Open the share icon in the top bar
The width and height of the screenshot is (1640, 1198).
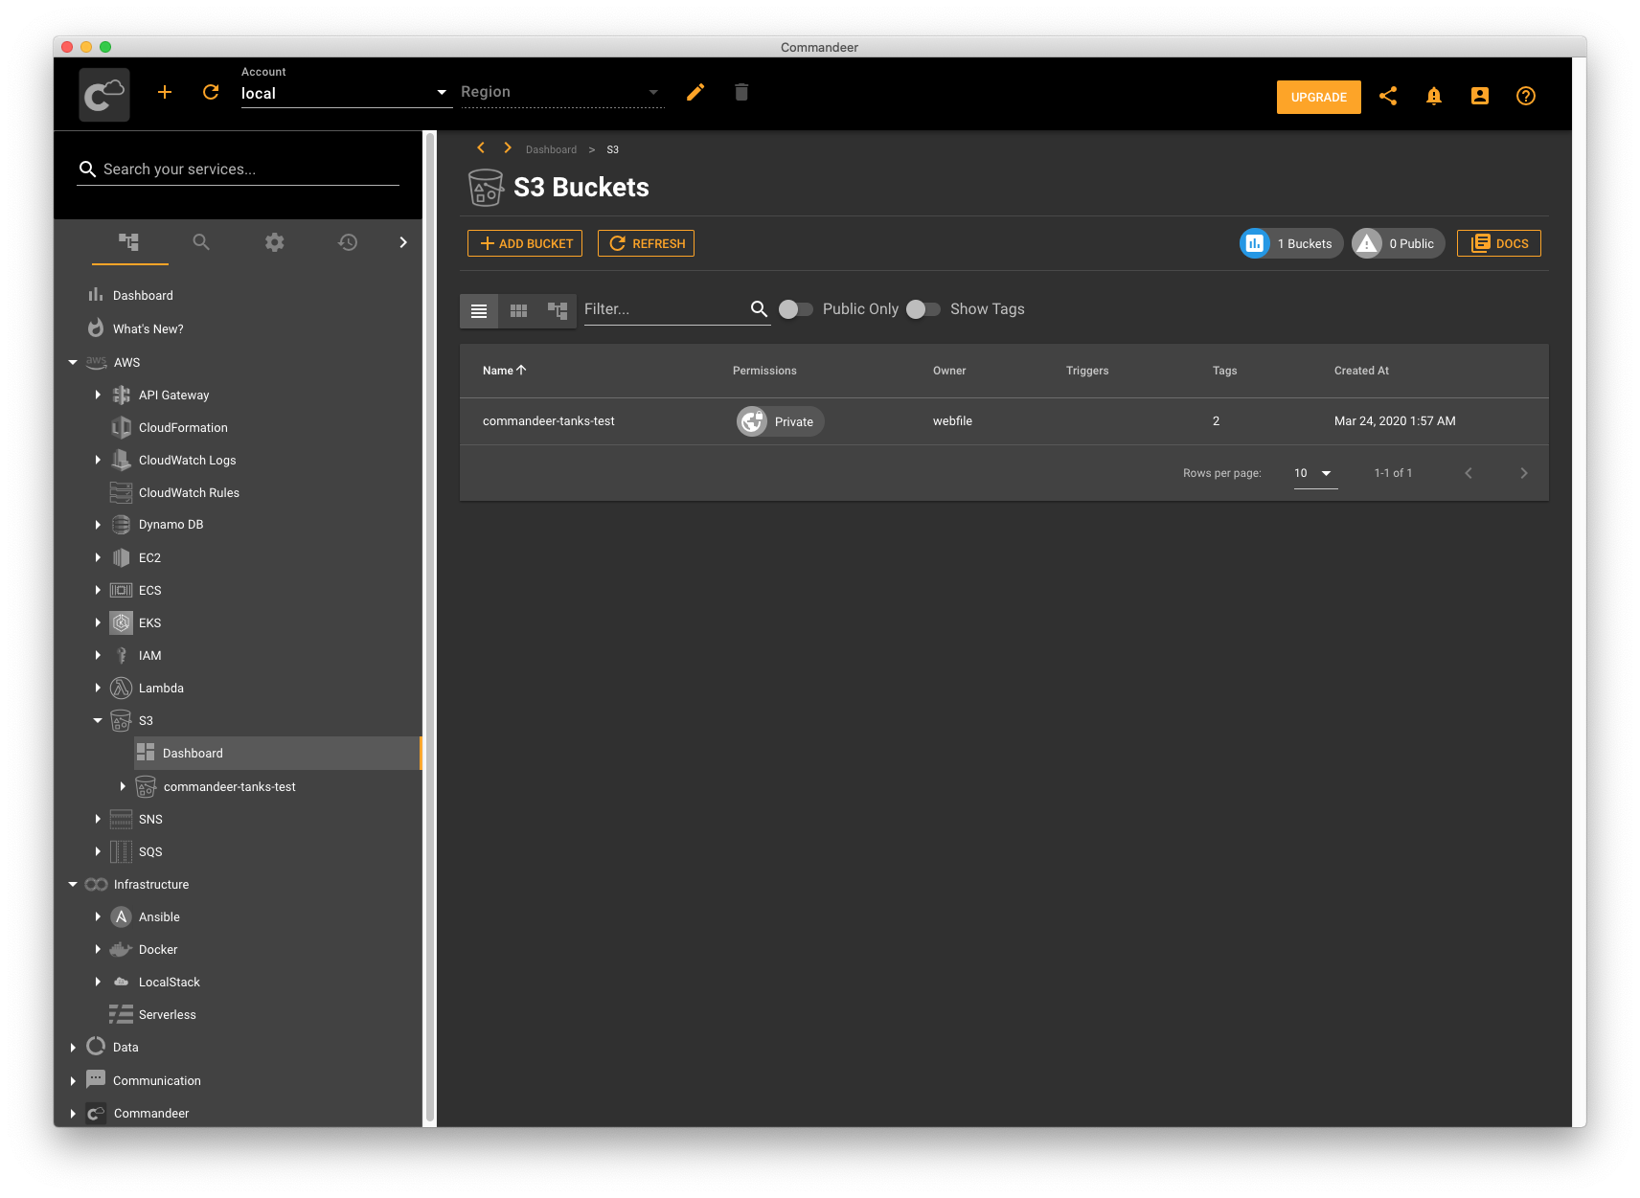1388,96
